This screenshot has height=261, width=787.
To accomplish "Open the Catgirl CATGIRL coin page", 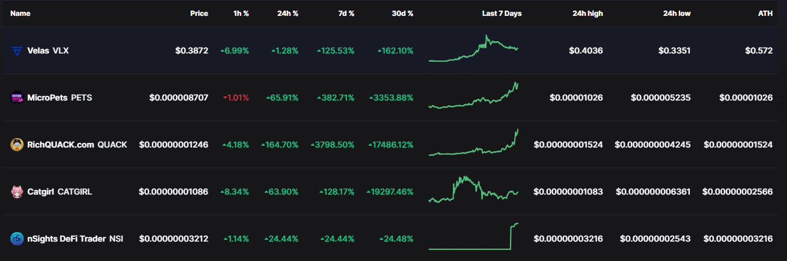I will pos(59,192).
